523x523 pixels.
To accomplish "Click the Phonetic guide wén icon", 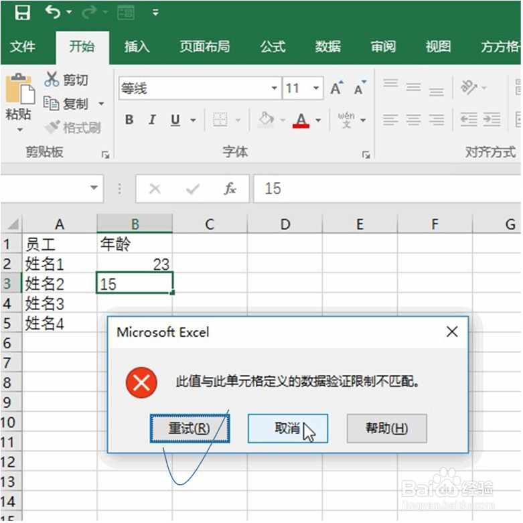I will point(346,120).
